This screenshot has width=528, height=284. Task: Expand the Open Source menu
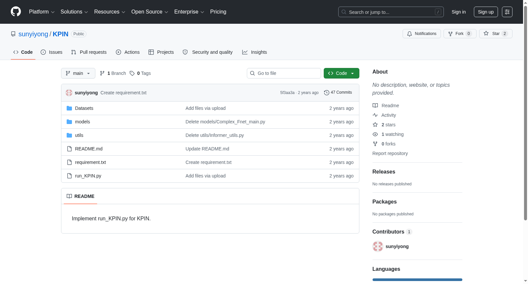pos(149,12)
